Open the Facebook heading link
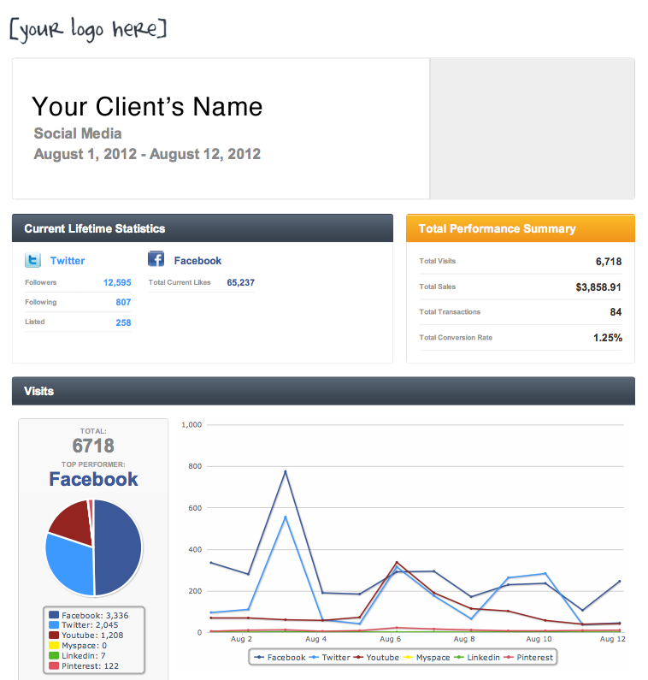Screen dimensions: 648x680 click(x=197, y=261)
